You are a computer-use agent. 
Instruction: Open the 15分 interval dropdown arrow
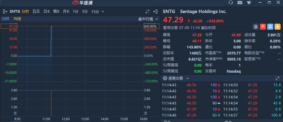pos(103,12)
